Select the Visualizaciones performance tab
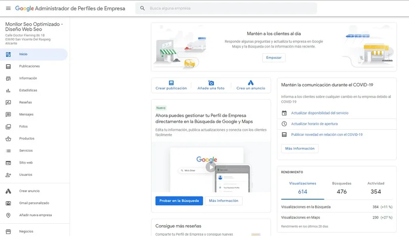The width and height of the screenshot is (409, 236). (x=303, y=187)
